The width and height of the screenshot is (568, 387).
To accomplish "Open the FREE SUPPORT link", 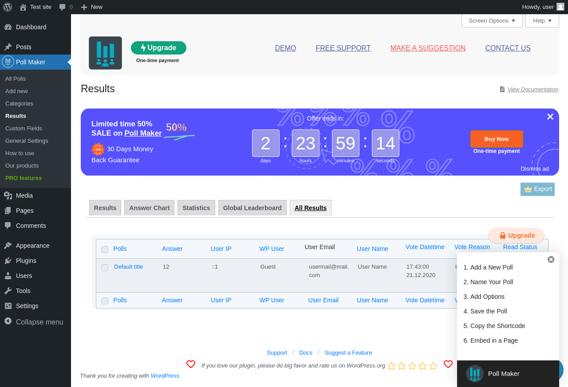I will (x=343, y=48).
